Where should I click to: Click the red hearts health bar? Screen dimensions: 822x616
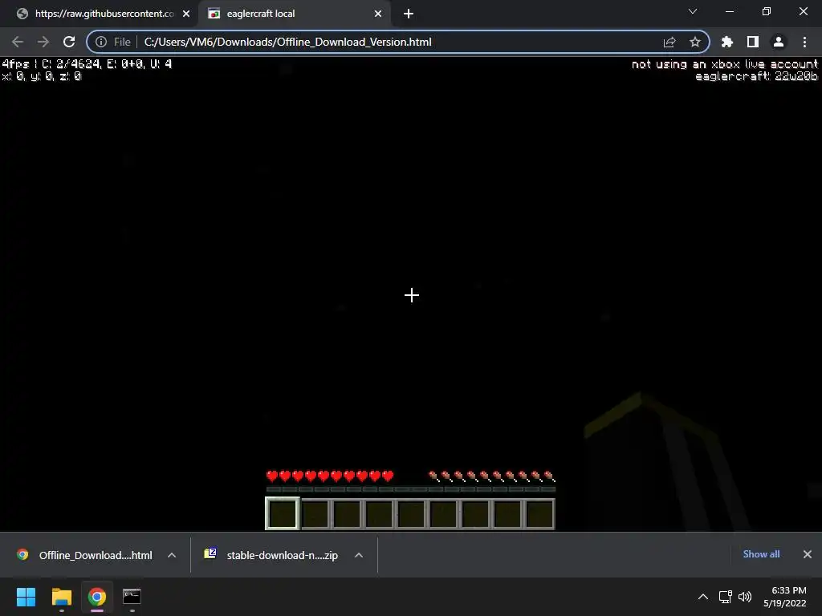click(330, 476)
